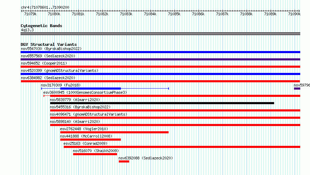Click the 71083k ruler tick label
The image size is (310, 175).
coord(126,14)
